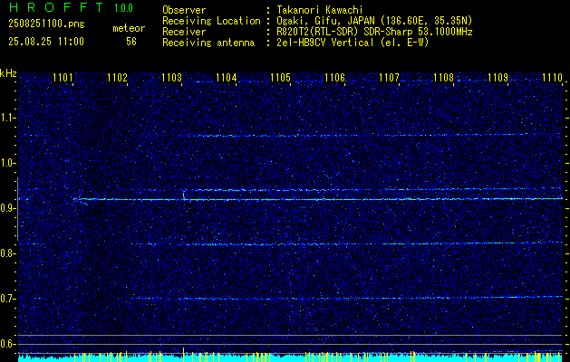Click the meteor count value 56

131,42
